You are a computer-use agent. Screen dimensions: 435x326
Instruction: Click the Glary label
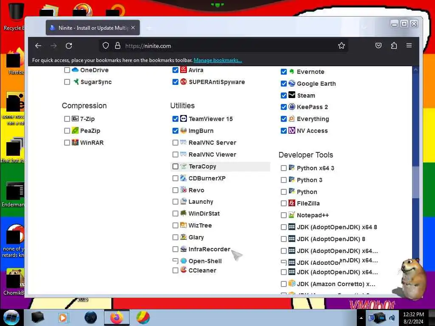[x=196, y=237]
